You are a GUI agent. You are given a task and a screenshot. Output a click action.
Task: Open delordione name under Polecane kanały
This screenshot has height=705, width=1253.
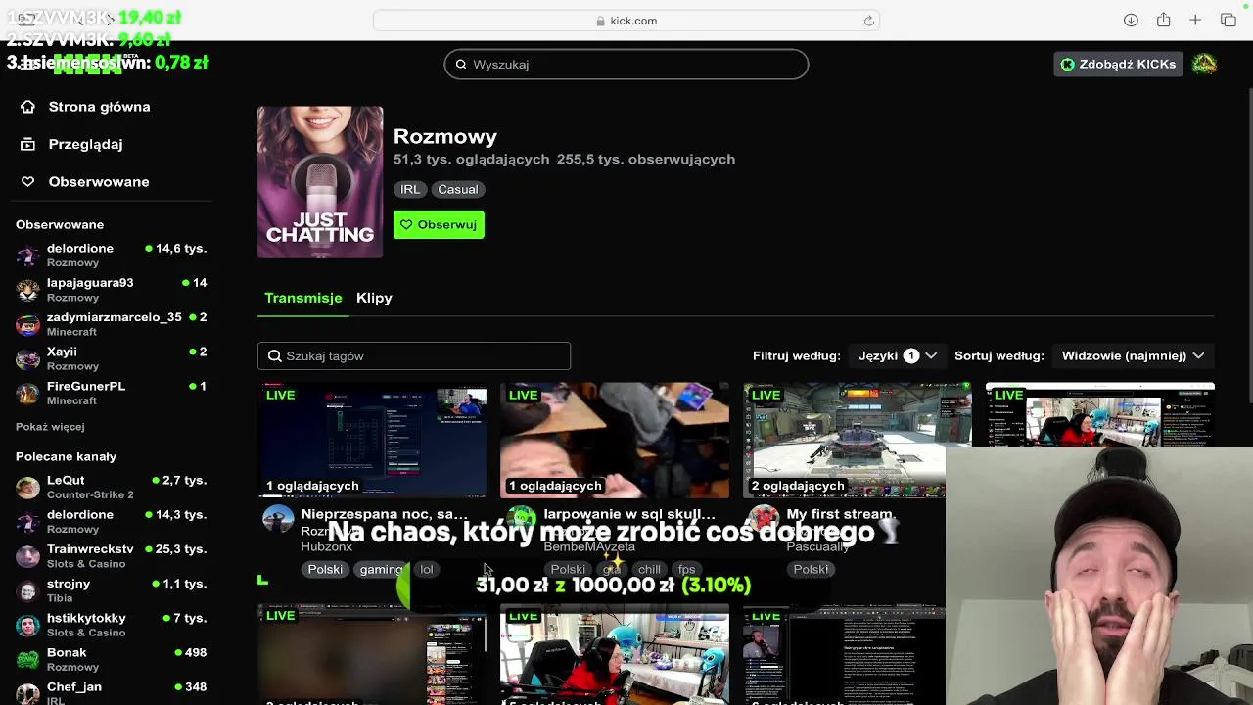tap(80, 515)
